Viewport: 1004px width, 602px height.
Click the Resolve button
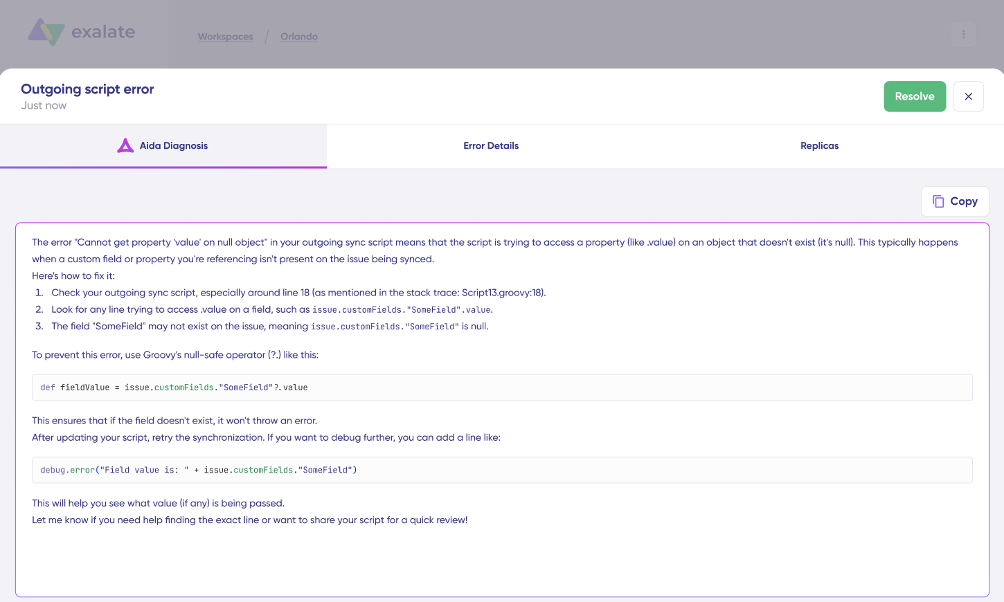click(x=915, y=97)
